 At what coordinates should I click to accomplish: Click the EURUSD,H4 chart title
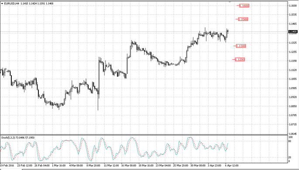pyautogui.click(x=11, y=3)
